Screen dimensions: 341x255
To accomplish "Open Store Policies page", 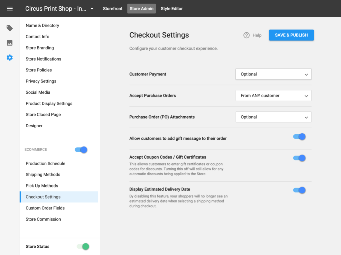I will click(x=39, y=70).
